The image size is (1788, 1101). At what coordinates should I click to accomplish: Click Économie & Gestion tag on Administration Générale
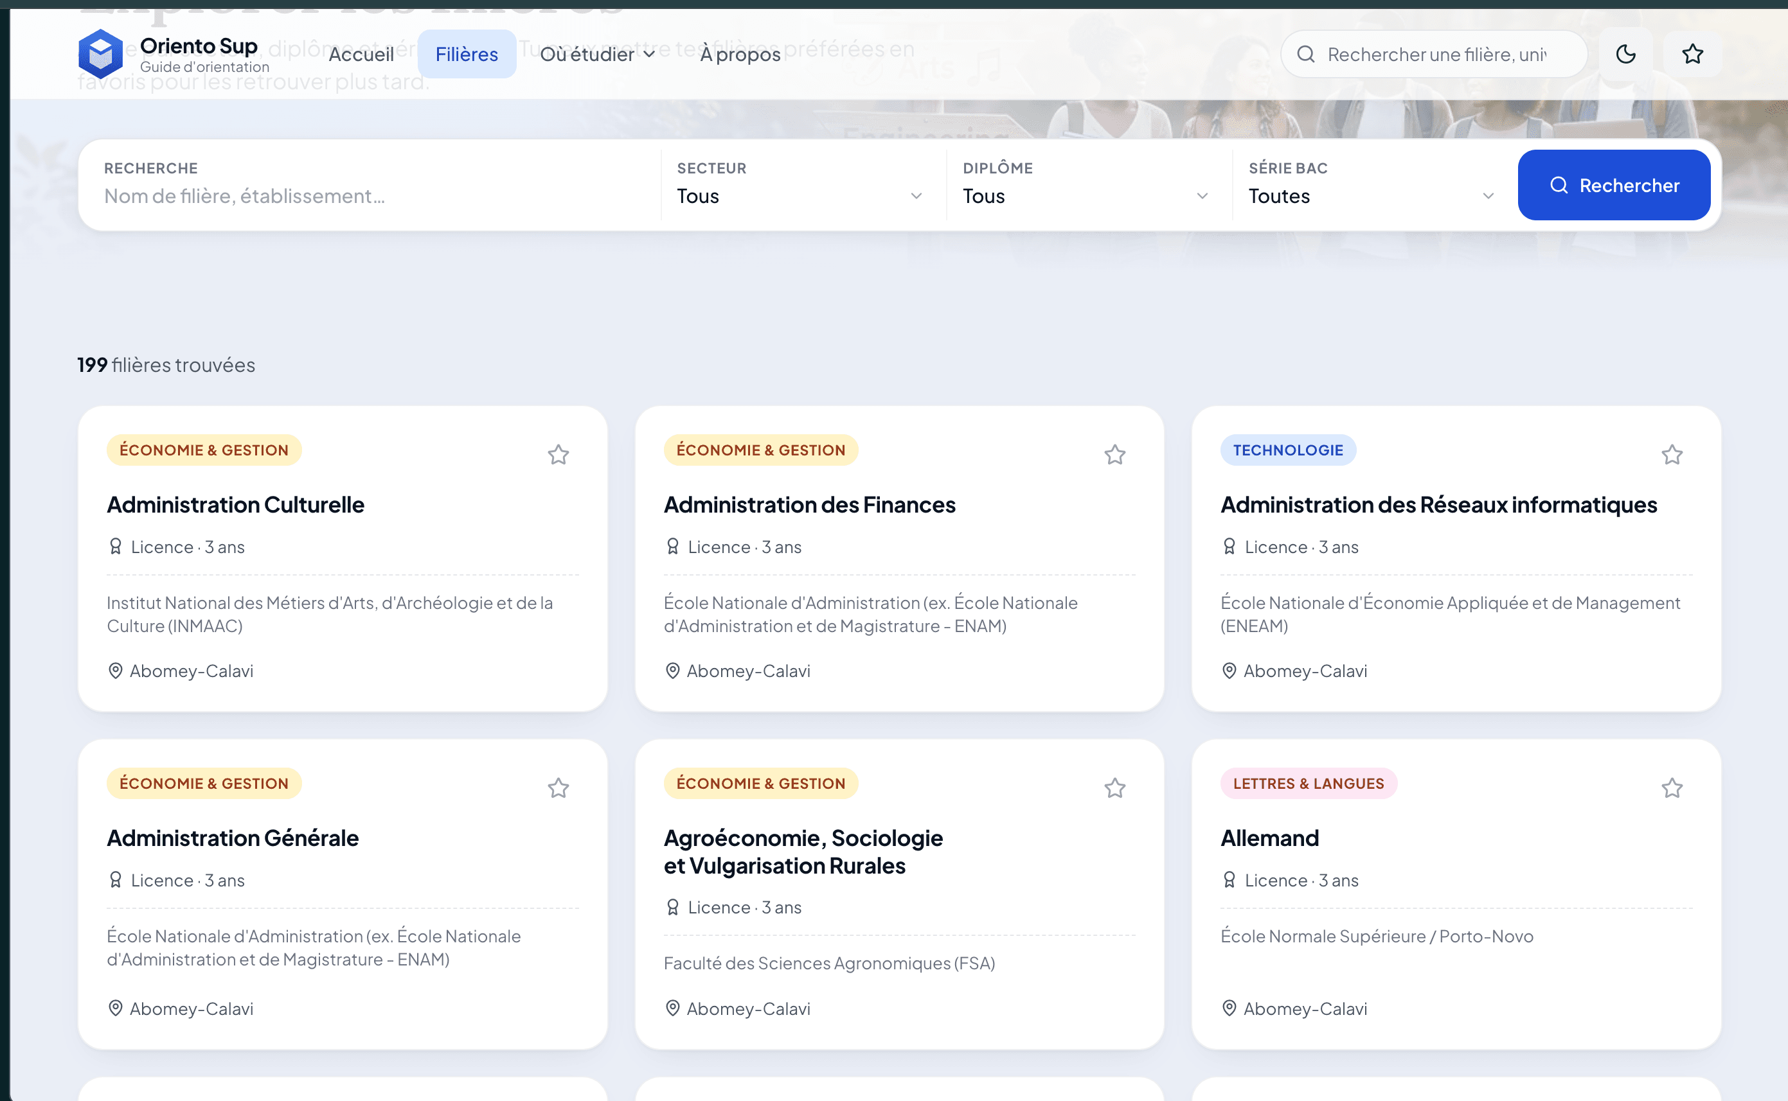(x=204, y=784)
